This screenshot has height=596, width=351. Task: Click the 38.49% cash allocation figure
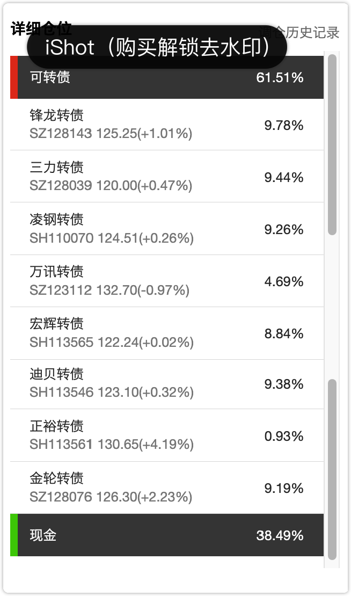click(280, 535)
